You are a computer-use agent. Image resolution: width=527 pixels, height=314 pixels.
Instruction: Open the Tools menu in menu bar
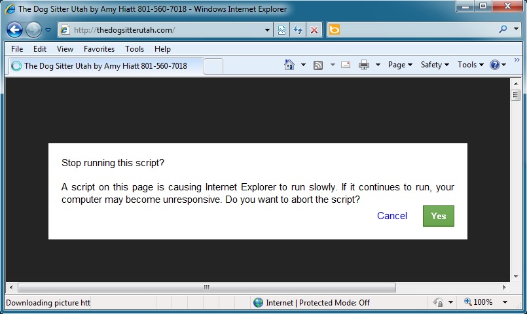pyautogui.click(x=134, y=48)
